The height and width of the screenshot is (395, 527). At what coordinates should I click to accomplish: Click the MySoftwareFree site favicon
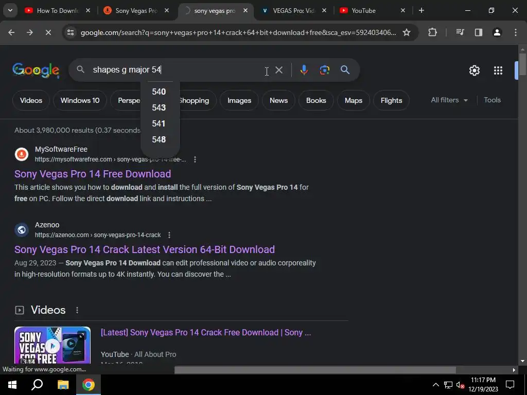click(22, 154)
